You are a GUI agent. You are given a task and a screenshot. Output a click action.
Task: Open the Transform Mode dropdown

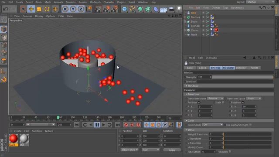(215, 99)
